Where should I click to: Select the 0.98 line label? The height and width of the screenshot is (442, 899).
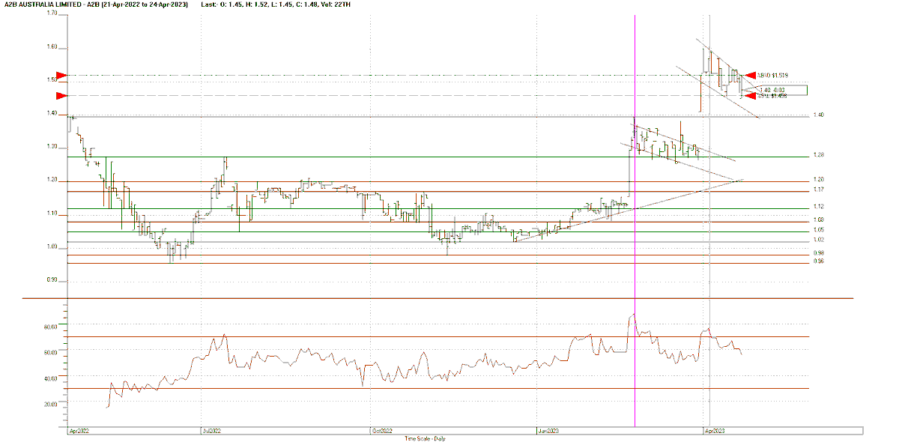coord(819,253)
